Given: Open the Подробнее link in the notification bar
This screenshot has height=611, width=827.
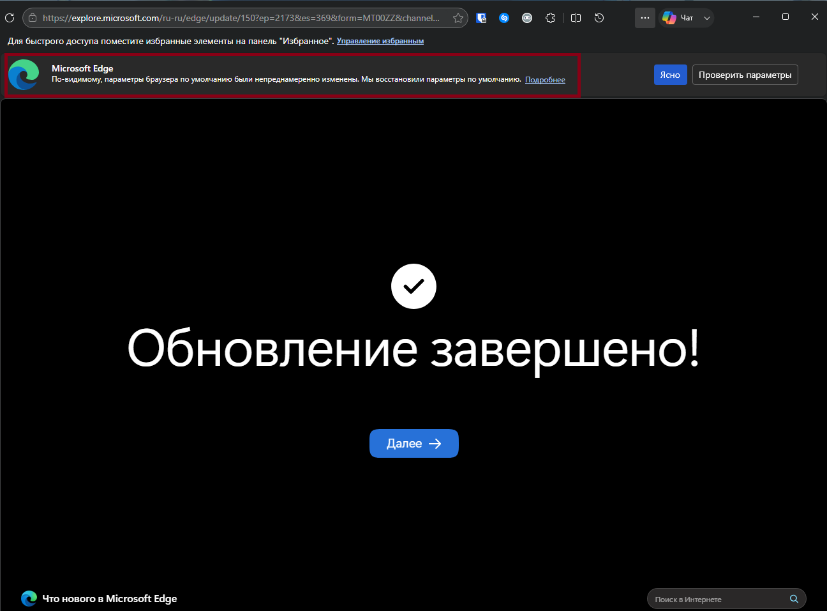Looking at the screenshot, I should tap(545, 80).
